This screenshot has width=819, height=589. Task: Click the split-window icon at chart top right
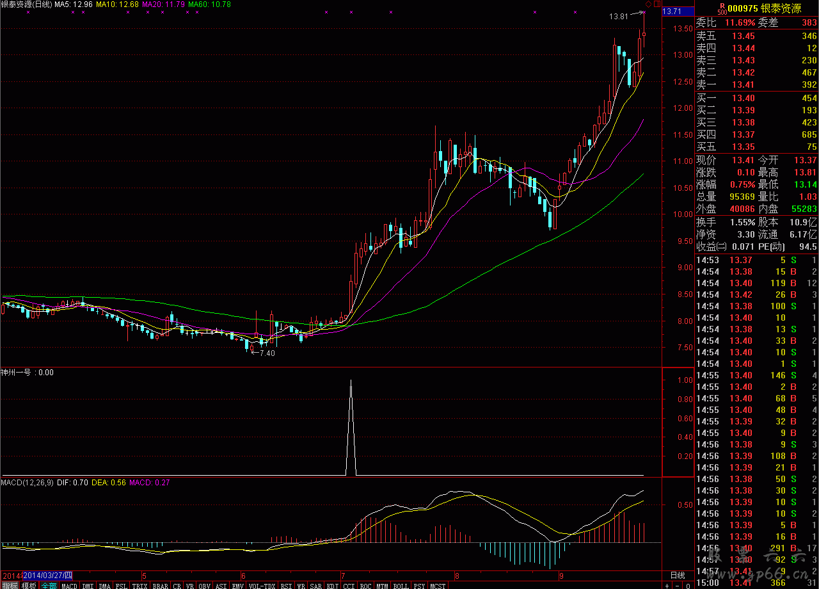pos(657,4)
